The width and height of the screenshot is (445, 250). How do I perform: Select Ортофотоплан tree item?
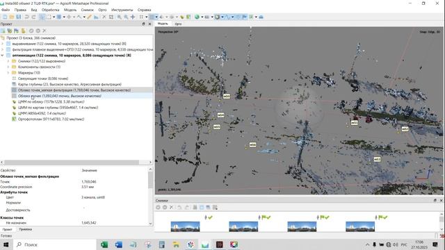(51, 119)
